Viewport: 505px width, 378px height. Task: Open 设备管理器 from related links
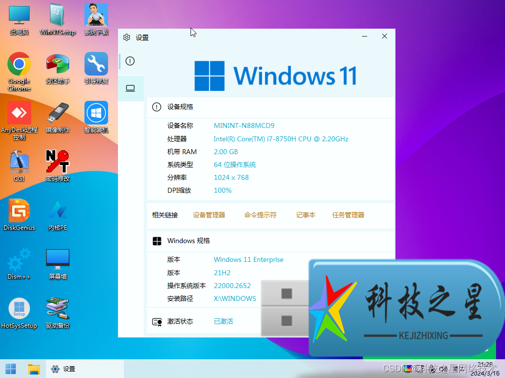click(x=209, y=215)
